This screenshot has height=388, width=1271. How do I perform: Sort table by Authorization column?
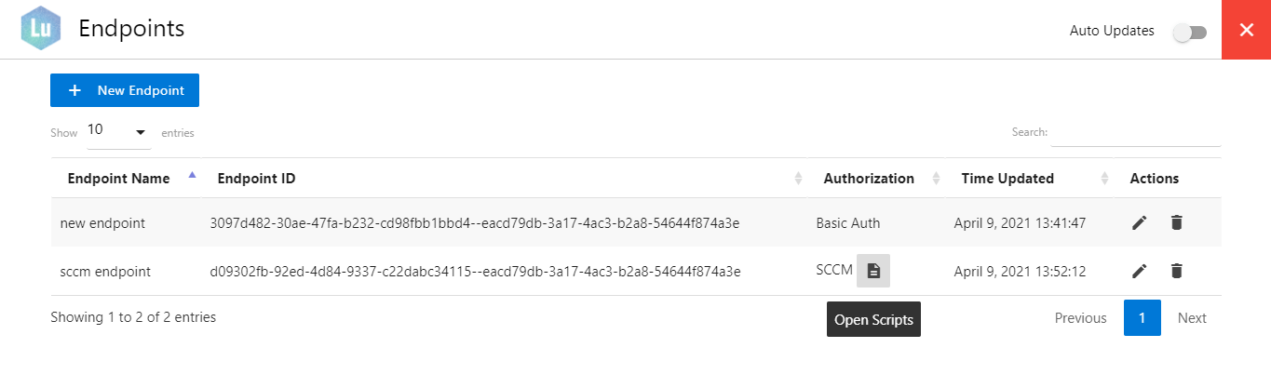(868, 179)
